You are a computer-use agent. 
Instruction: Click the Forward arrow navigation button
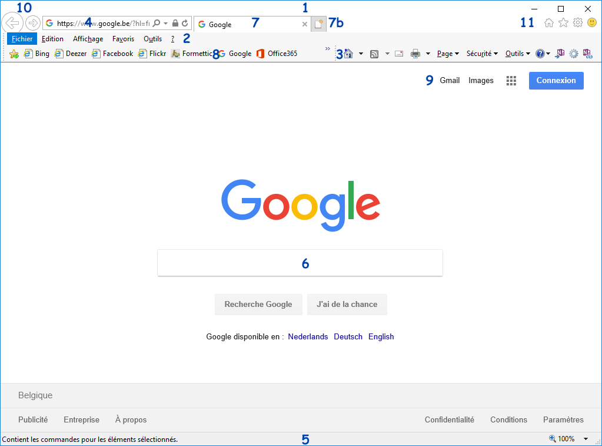(33, 23)
